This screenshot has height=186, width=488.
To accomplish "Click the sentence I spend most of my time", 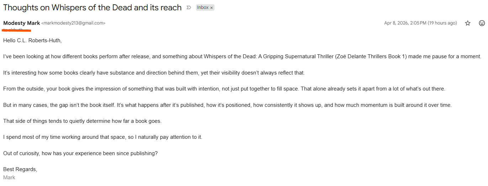I will [x=103, y=137].
